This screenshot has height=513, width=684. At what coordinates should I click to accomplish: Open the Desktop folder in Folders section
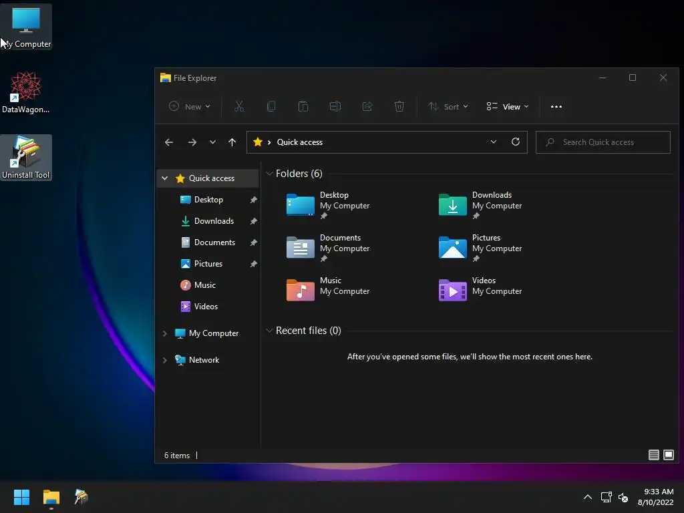point(328,205)
